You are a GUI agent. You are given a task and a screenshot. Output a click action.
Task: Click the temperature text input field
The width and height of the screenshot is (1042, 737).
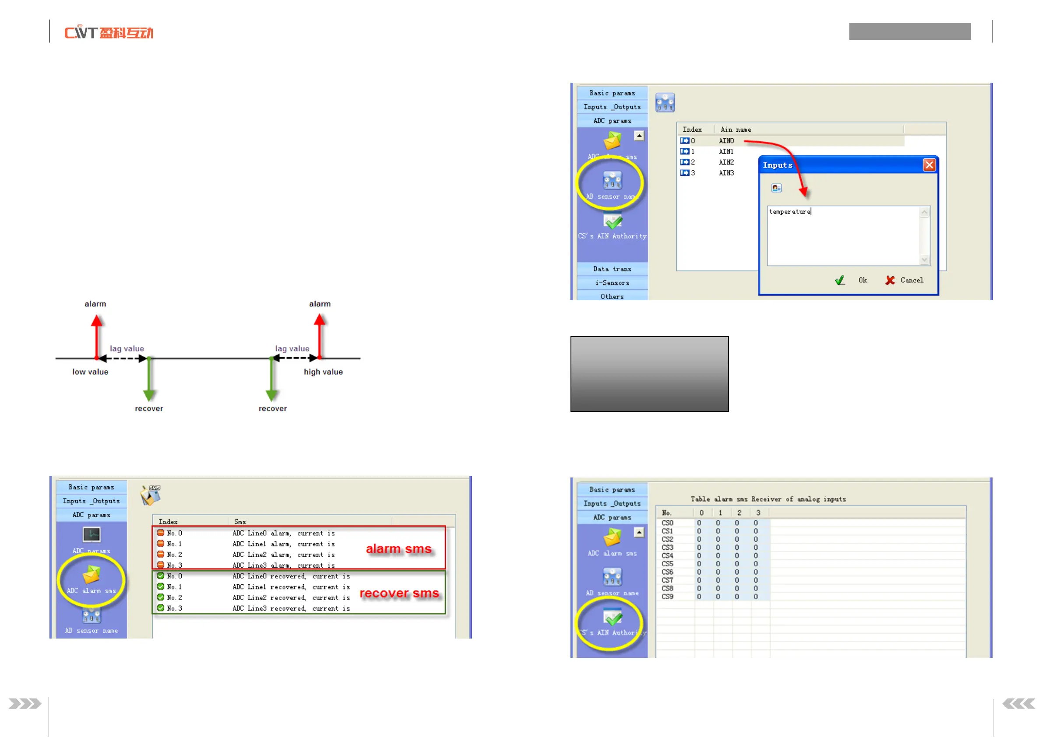coord(843,235)
